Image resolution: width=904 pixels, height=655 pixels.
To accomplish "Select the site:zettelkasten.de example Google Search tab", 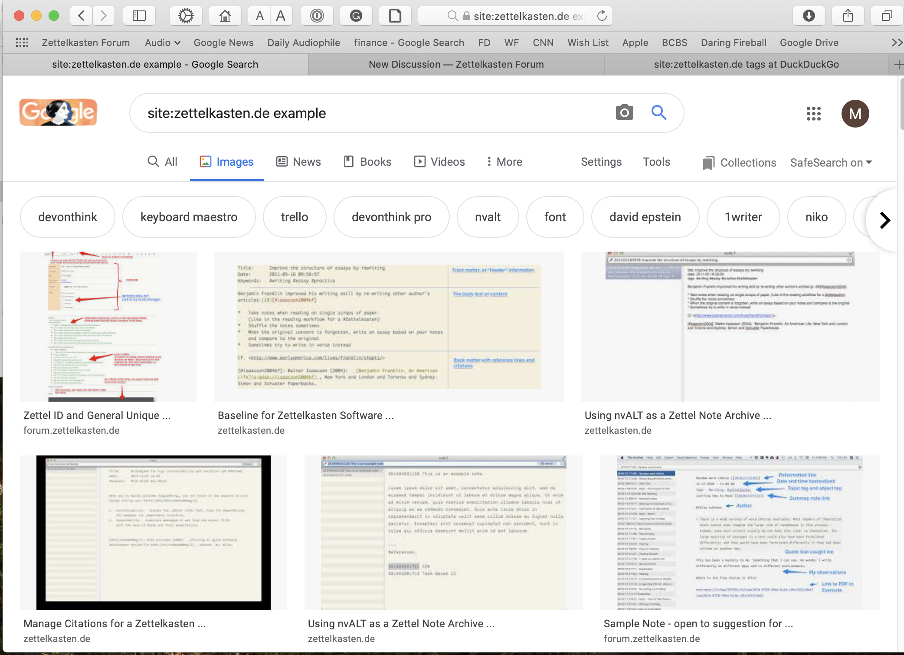I will [x=155, y=65].
